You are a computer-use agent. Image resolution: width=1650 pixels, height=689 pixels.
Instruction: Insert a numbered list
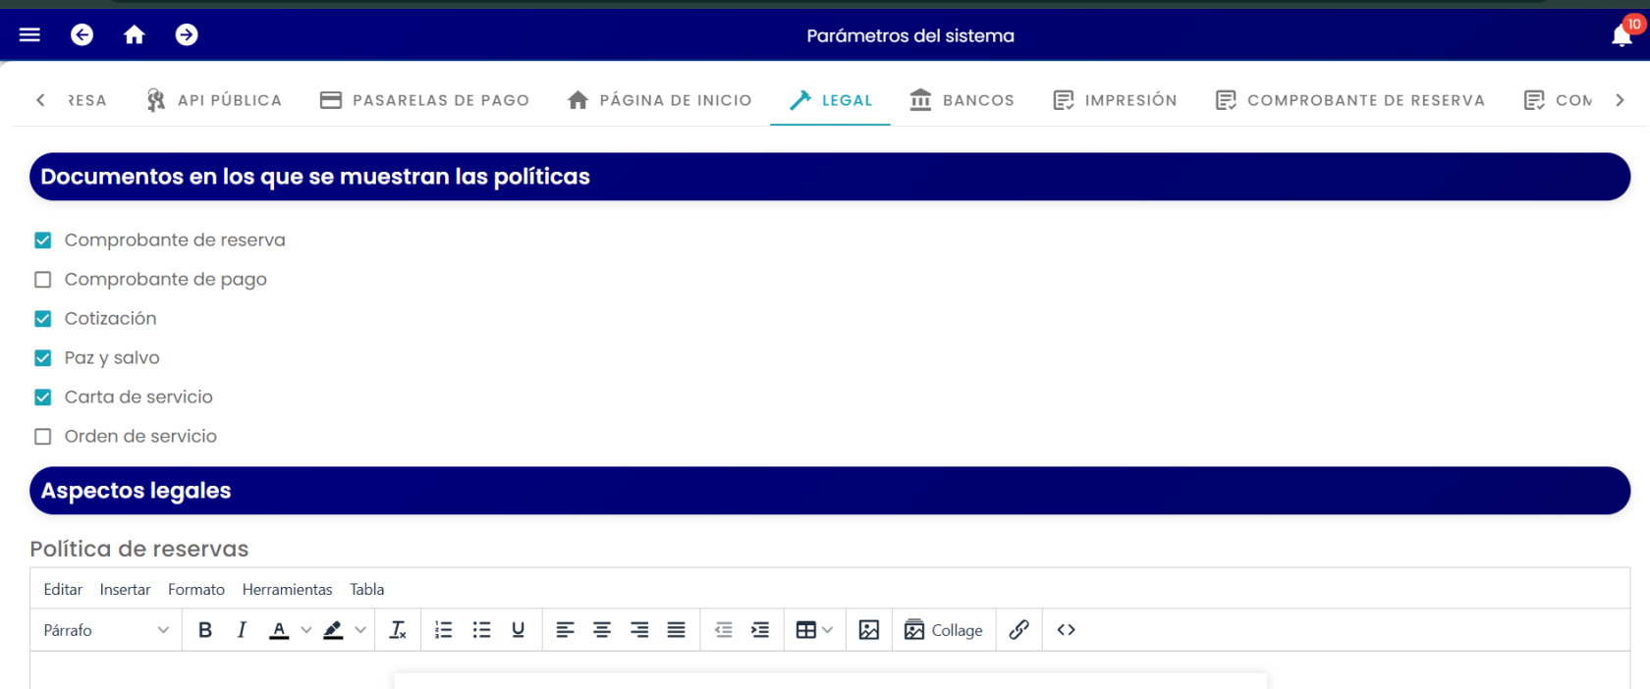(x=444, y=630)
